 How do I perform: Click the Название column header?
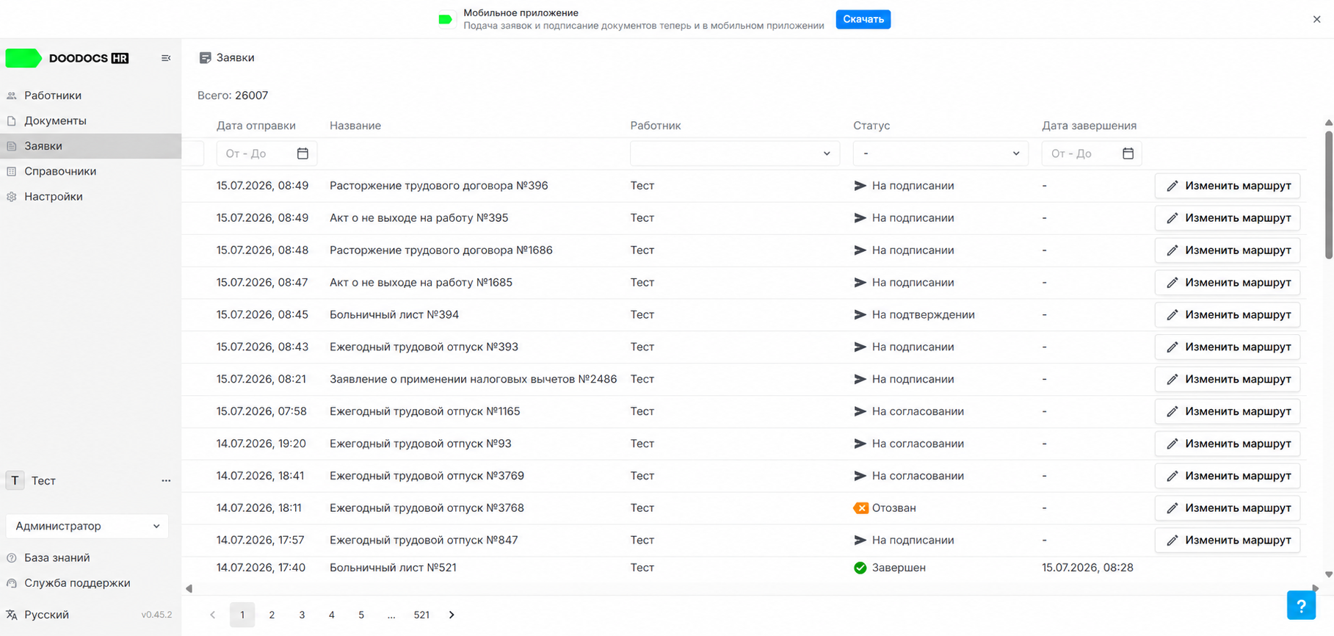coord(355,126)
